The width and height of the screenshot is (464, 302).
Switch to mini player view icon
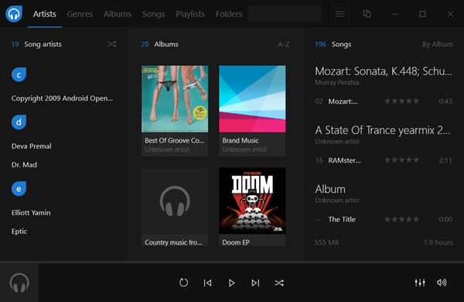367,14
